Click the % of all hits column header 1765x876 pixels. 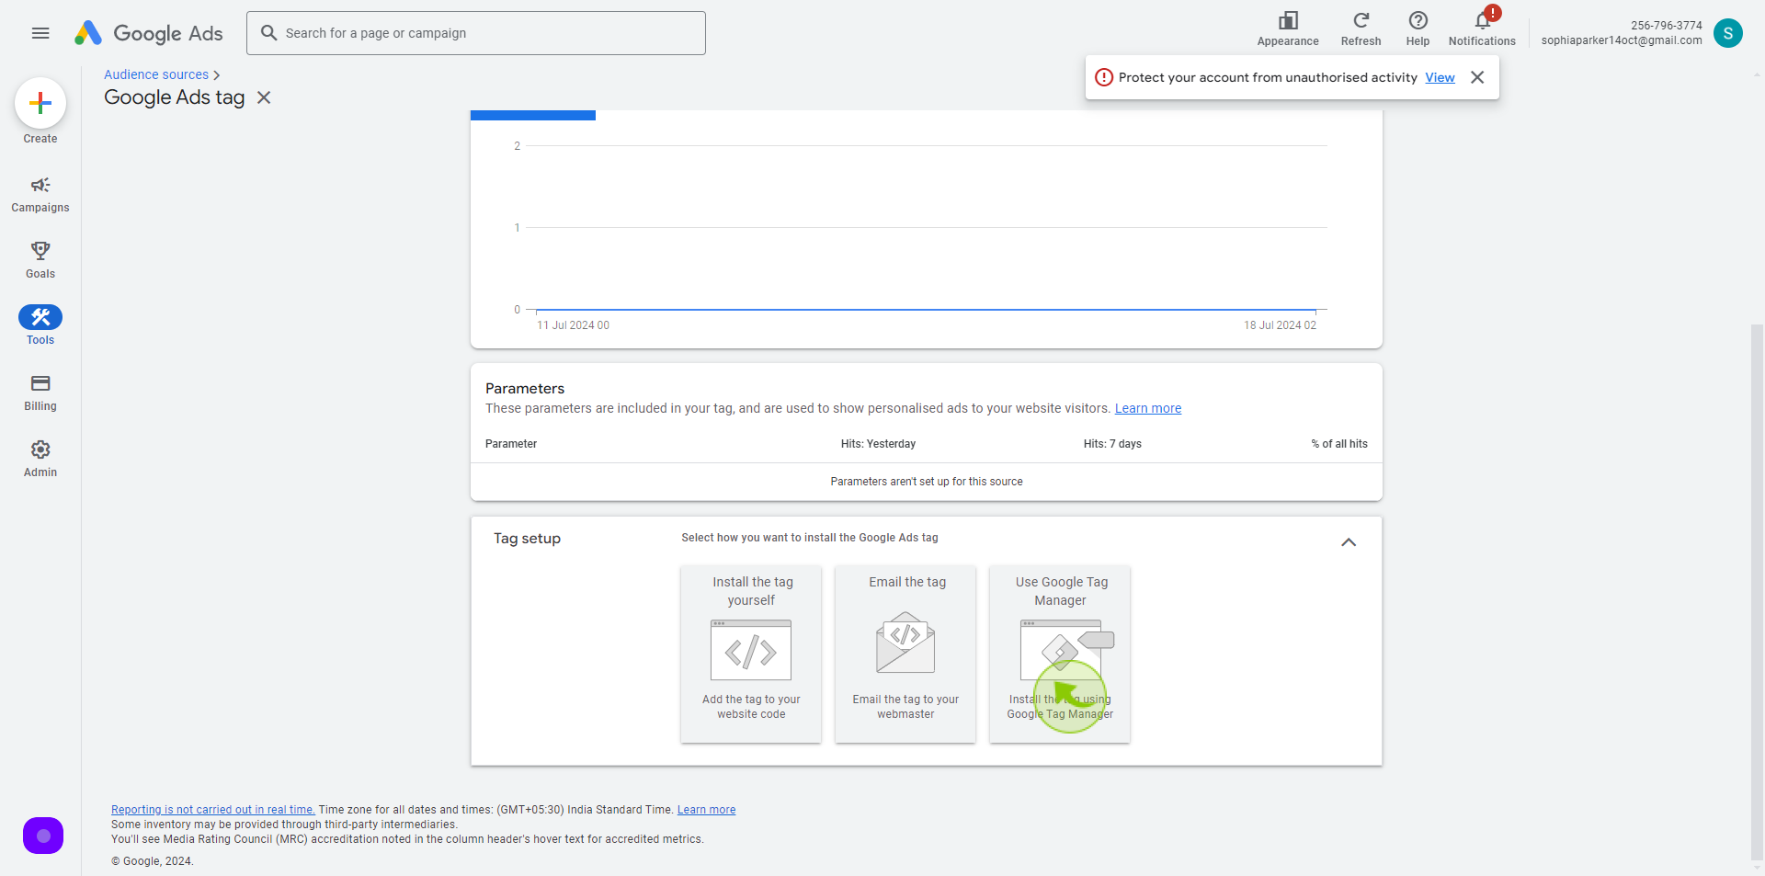tap(1339, 444)
